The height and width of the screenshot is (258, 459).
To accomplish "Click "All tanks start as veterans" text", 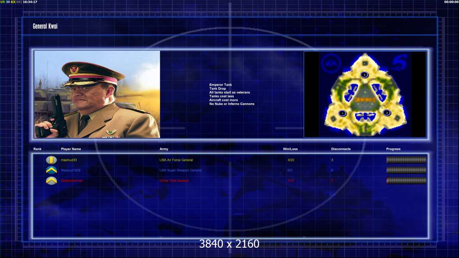I will (229, 92).
